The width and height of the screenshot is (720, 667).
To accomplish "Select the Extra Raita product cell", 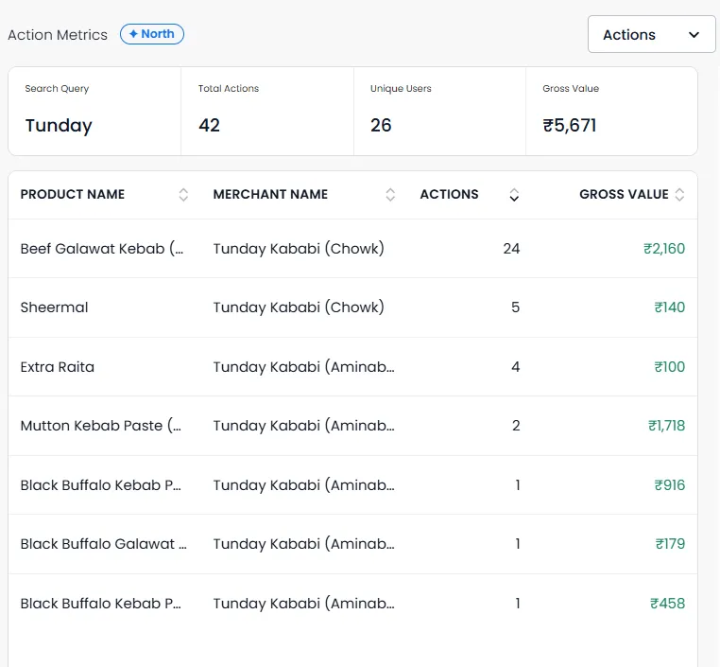I will coord(58,367).
